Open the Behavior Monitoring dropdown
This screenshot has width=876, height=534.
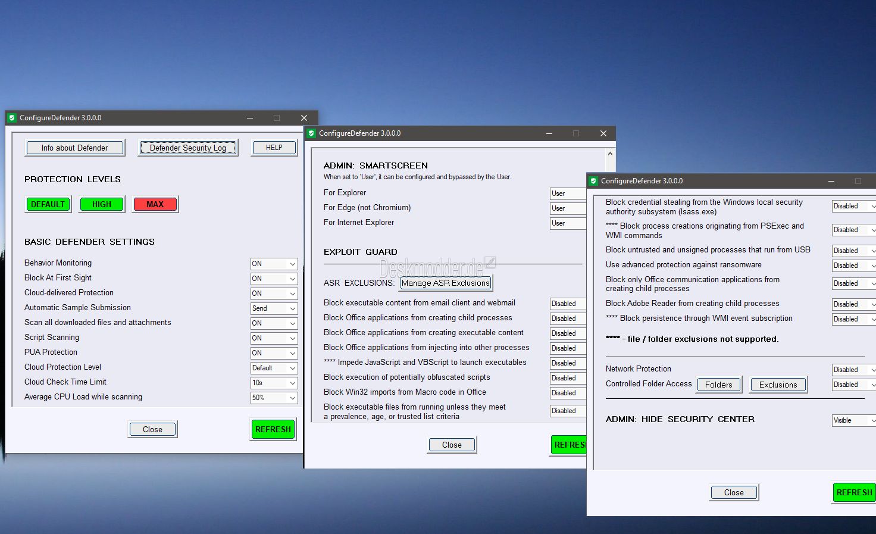[x=274, y=264]
